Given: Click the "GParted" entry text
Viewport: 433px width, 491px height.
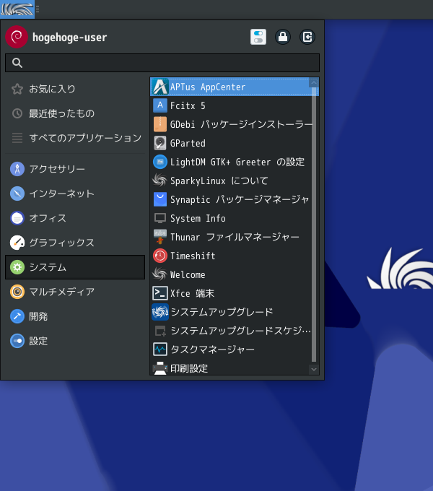Looking at the screenshot, I should (x=188, y=144).
